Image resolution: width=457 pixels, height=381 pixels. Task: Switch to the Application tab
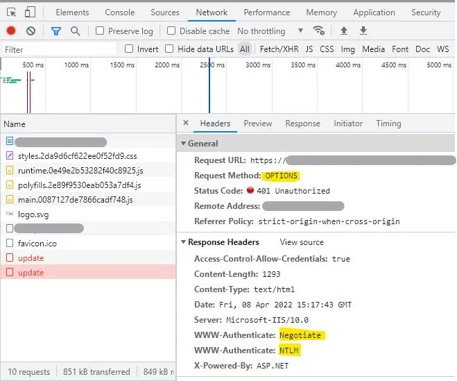(374, 12)
